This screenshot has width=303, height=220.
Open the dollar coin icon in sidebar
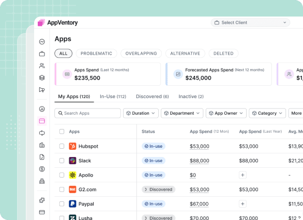(42, 169)
